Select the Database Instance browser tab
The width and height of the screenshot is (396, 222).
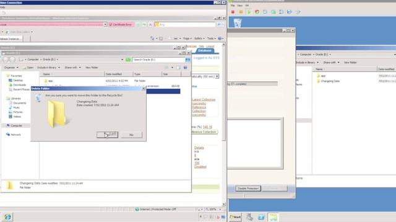[11, 39]
